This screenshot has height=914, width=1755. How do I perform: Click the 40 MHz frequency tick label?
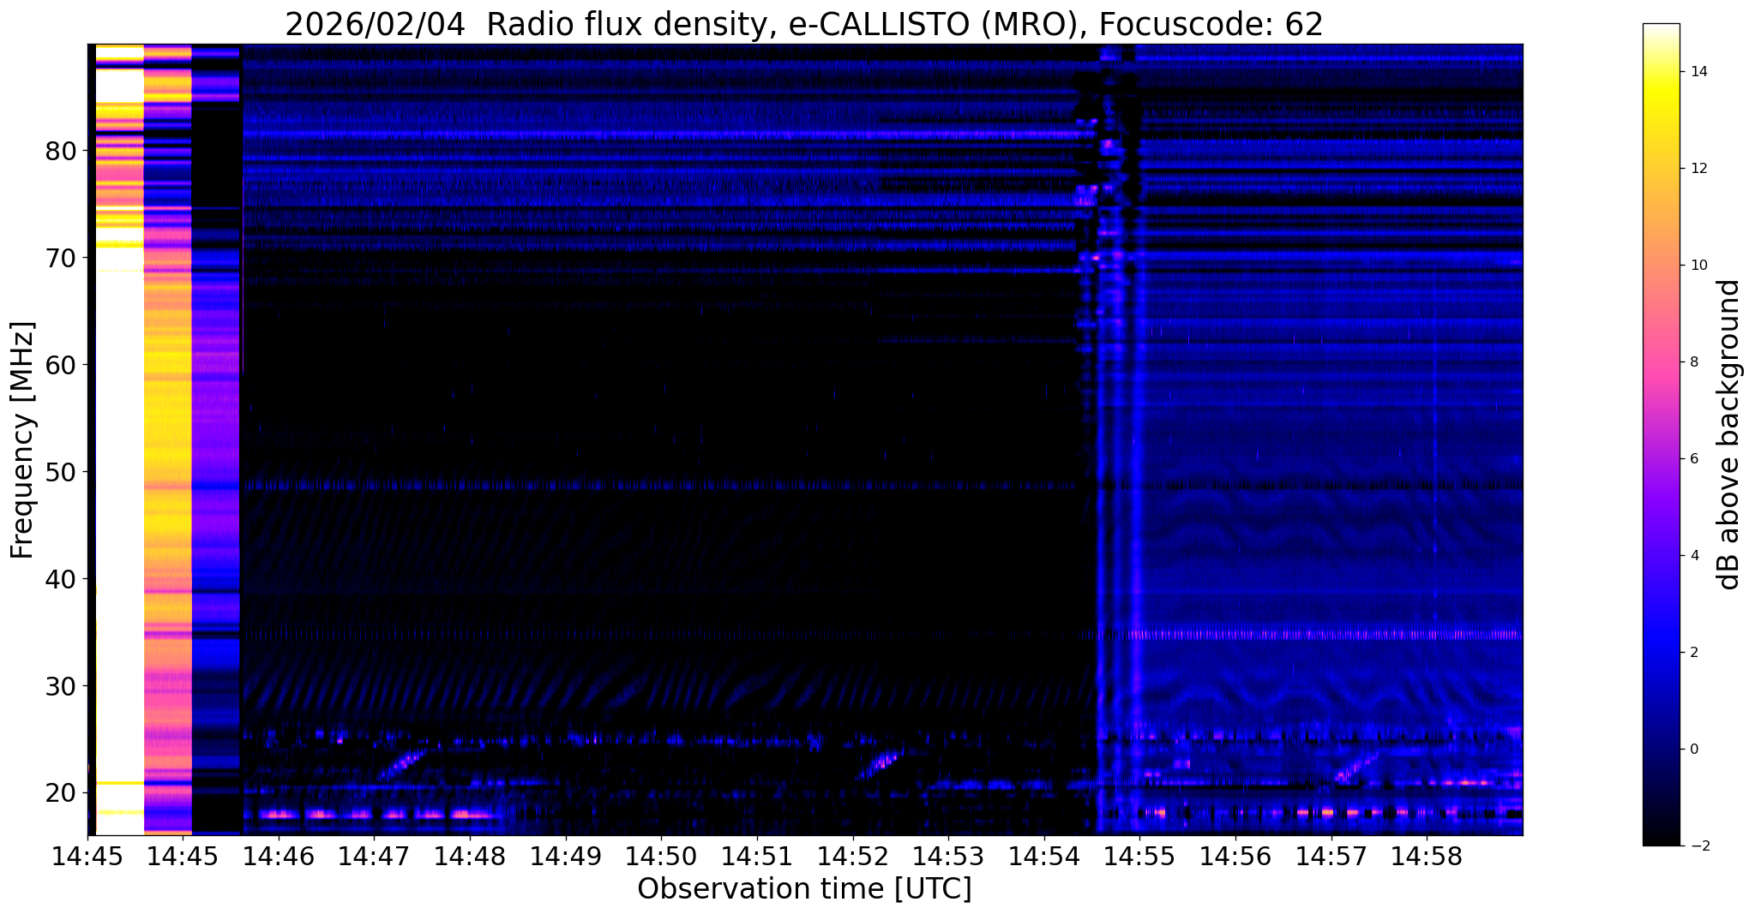60,579
